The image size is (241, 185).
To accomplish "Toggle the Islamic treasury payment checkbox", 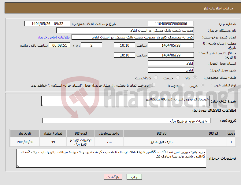I will pos(153,85).
